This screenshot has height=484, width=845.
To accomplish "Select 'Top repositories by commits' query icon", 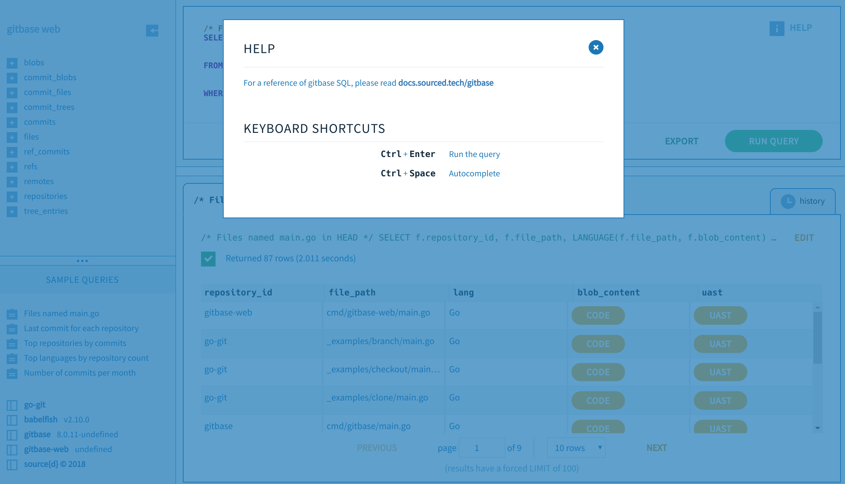I will [12, 344].
